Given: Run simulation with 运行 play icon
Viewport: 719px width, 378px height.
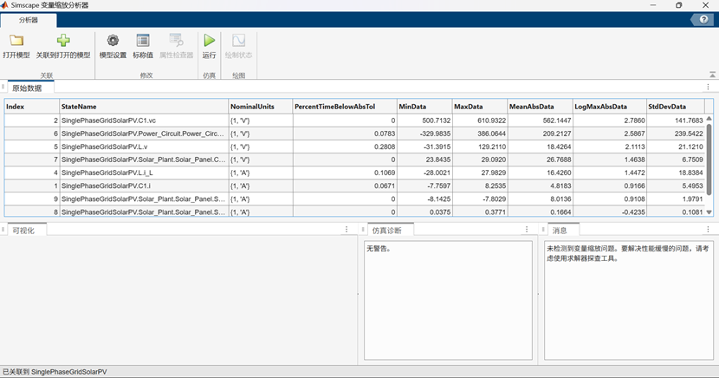Looking at the screenshot, I should (x=209, y=41).
